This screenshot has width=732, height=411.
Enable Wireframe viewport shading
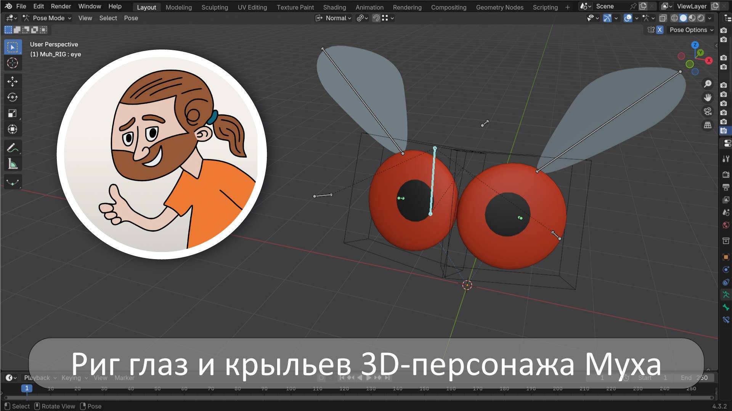tap(674, 18)
